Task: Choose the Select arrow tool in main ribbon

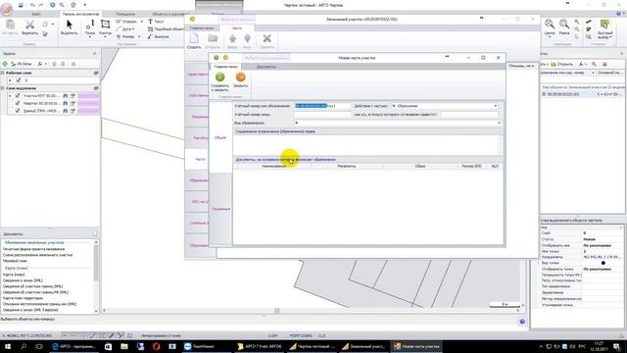Action: 70,27
